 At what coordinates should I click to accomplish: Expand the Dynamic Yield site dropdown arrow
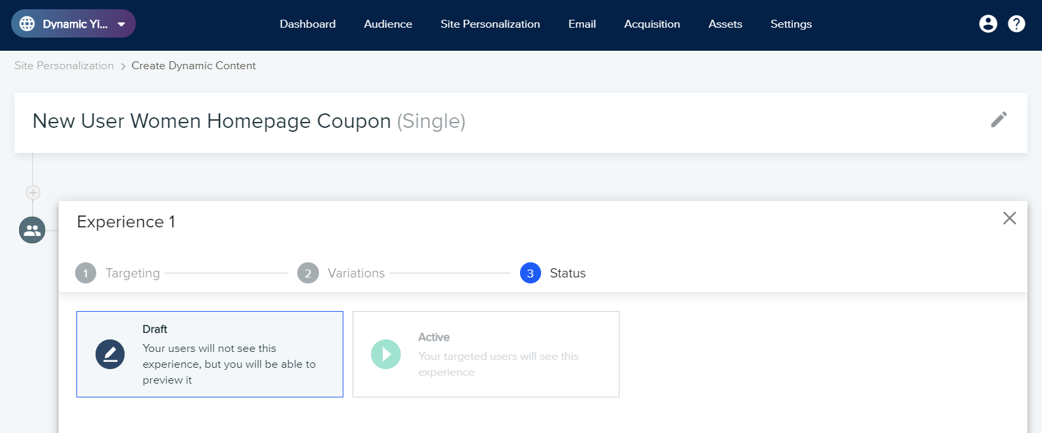tap(121, 24)
